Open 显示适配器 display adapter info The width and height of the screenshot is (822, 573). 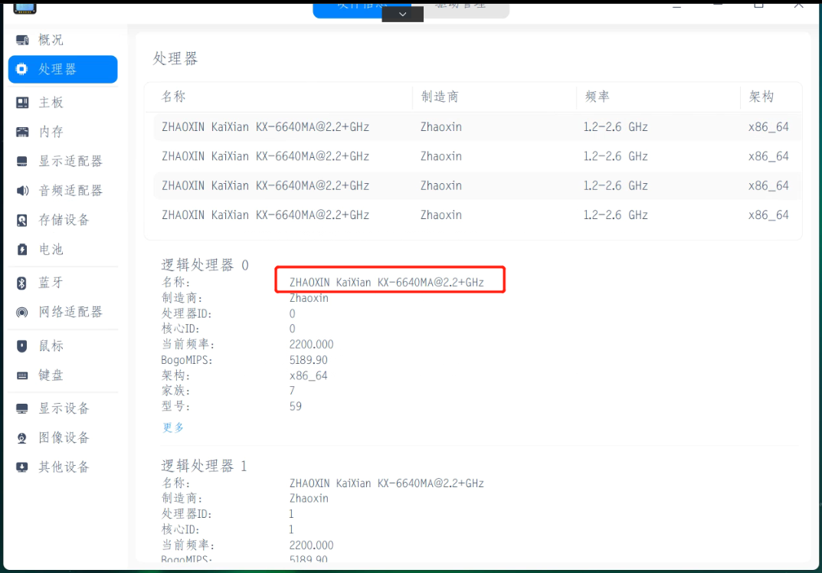(x=63, y=161)
